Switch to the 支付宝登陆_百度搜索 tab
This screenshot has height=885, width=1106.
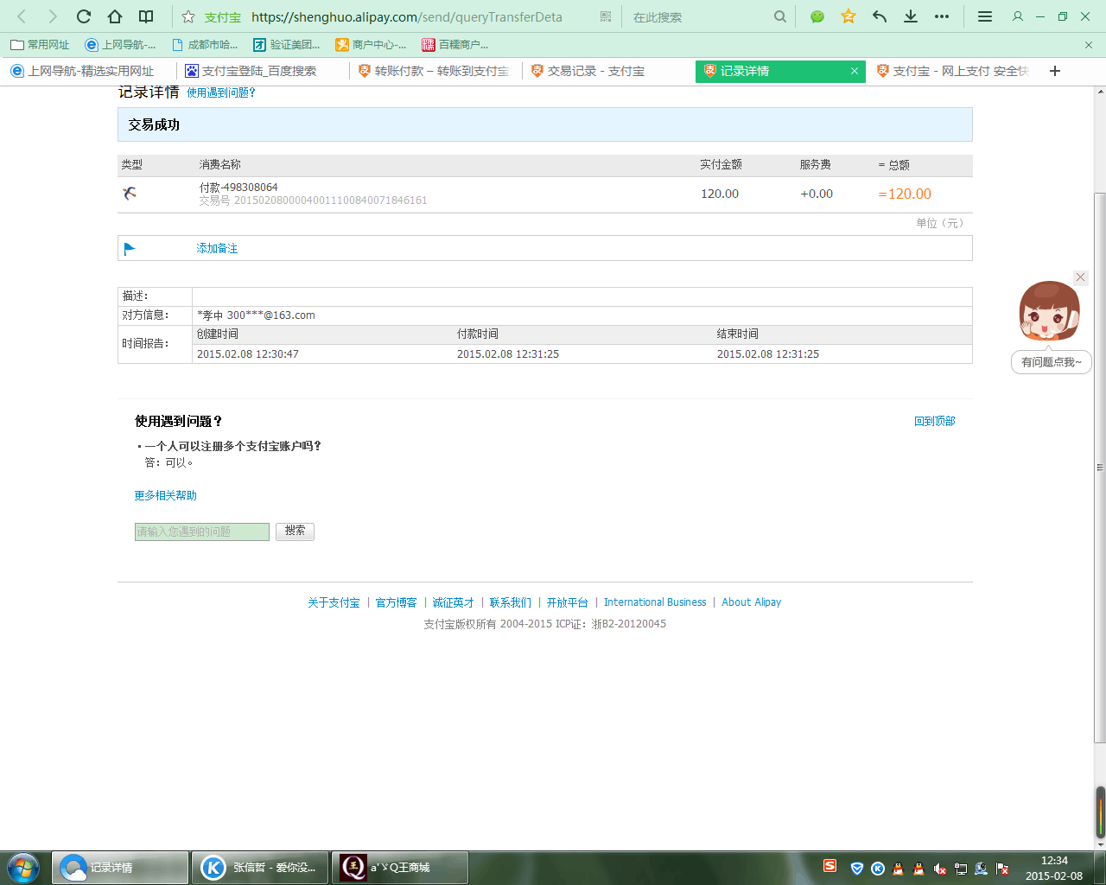[x=263, y=71]
